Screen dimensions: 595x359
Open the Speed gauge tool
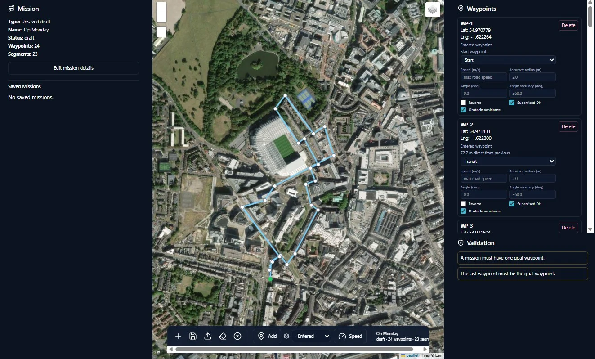350,336
